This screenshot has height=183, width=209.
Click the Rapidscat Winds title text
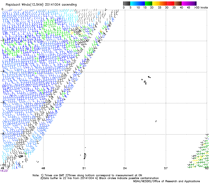pos(41,5)
